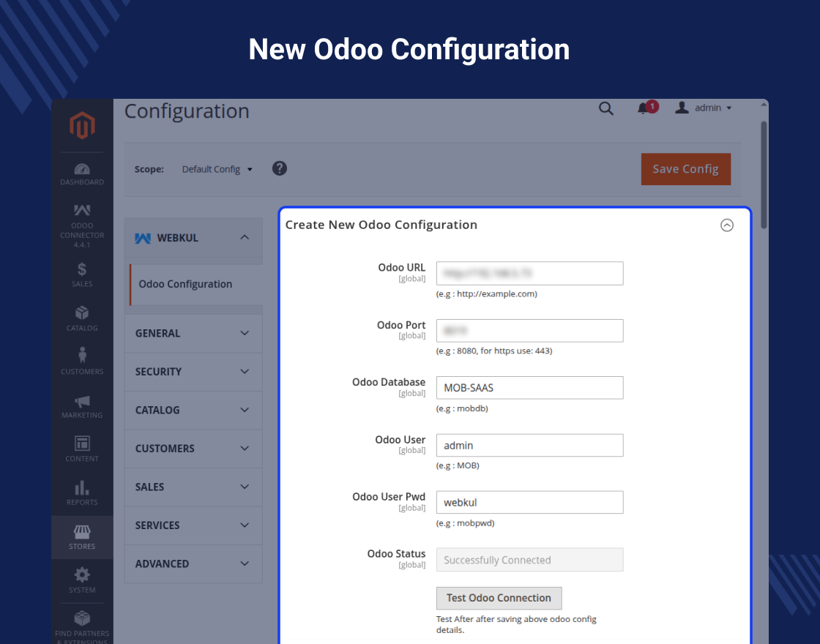Click the "(e.g : mobpwd)" hint text
The height and width of the screenshot is (644, 820).
[465, 523]
